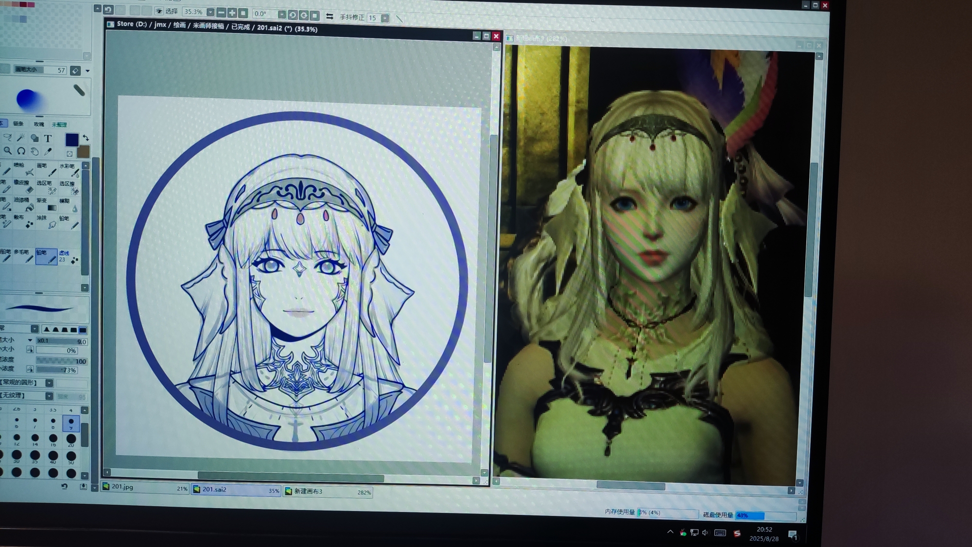Click the x0.1 brush size 9.0 slider
Viewport: 972px width, 547px height.
(62, 341)
